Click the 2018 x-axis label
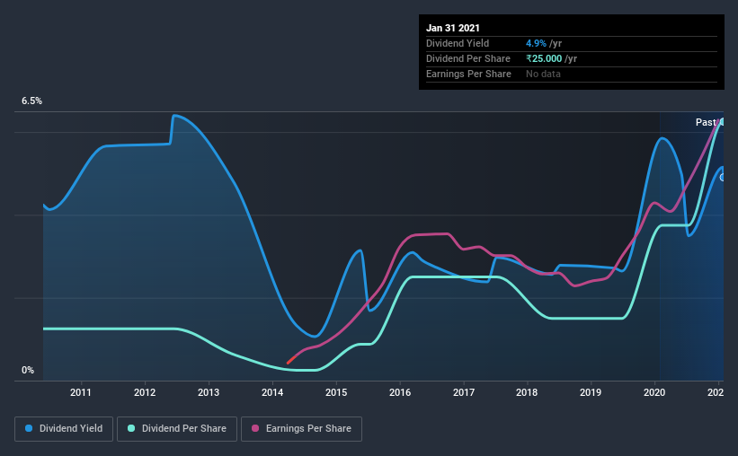 527,392
